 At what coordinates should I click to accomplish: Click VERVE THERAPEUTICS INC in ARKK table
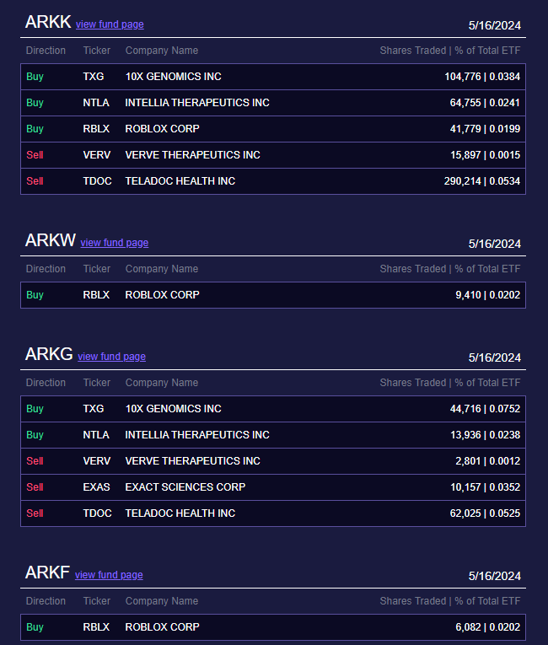pos(193,155)
